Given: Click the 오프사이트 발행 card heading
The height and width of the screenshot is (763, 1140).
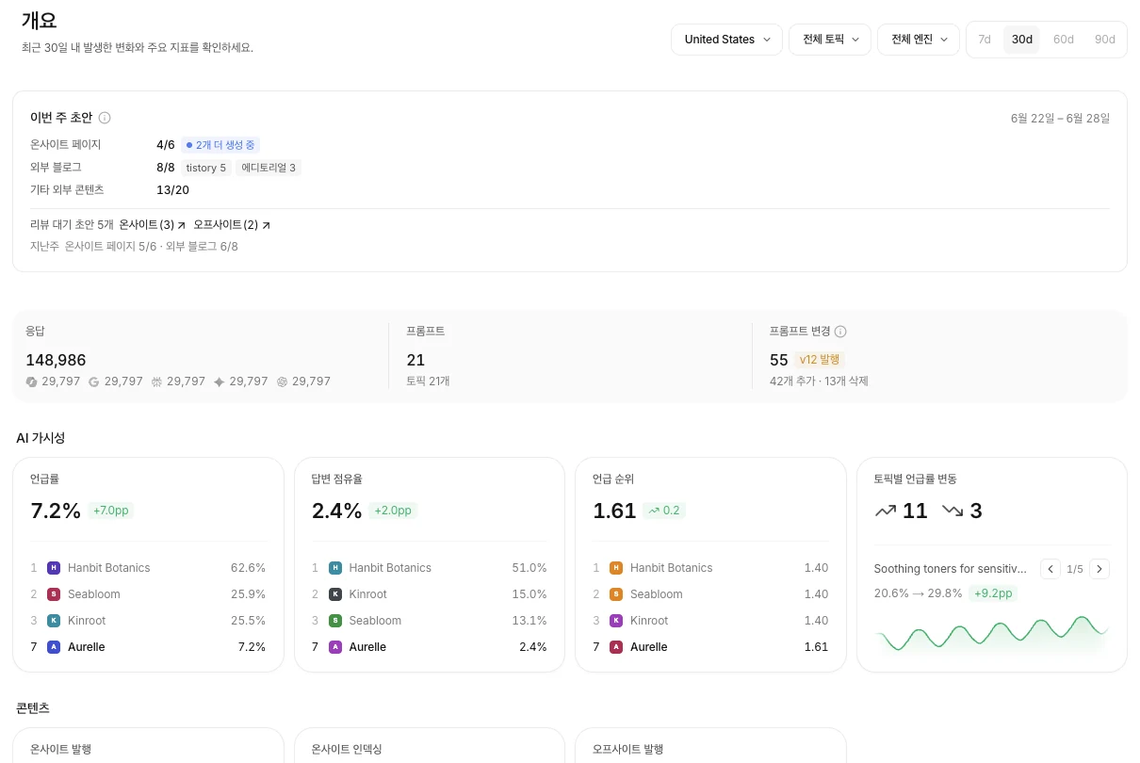Looking at the screenshot, I should tap(627, 750).
